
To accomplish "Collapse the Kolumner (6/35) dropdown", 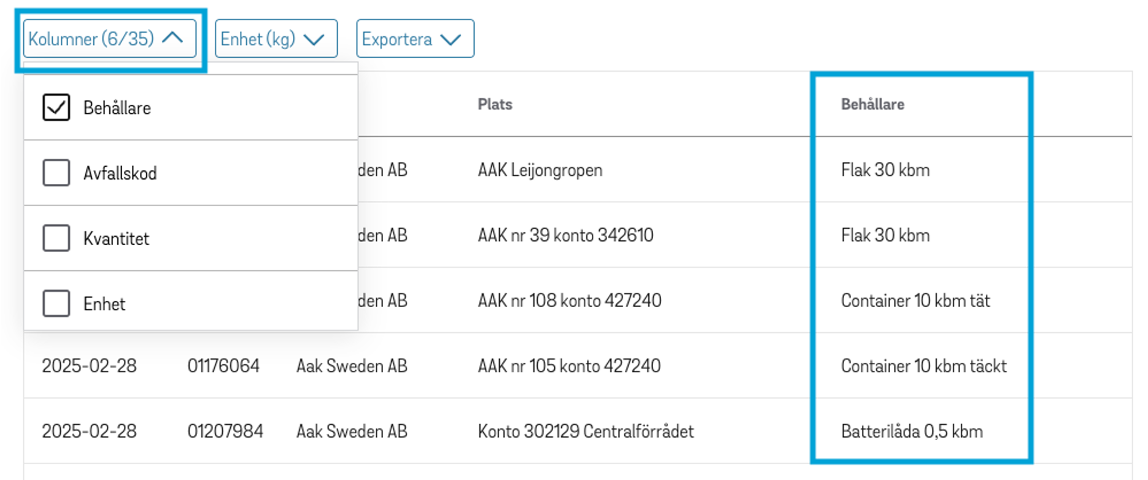I will (x=109, y=39).
